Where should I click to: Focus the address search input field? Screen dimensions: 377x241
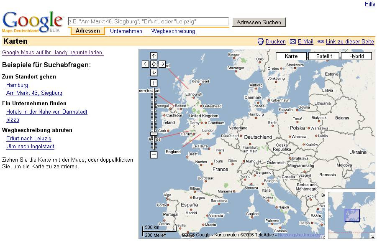[x=149, y=21]
